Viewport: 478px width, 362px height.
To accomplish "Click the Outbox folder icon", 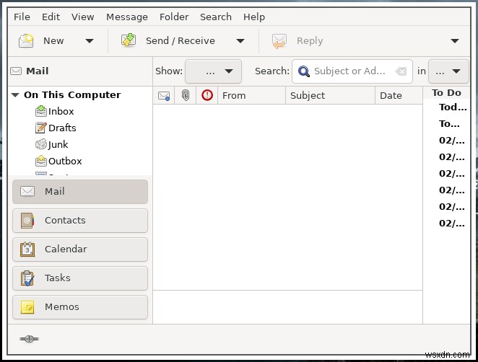I will click(41, 161).
